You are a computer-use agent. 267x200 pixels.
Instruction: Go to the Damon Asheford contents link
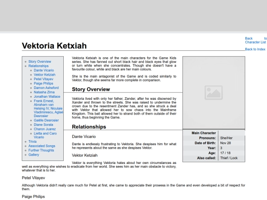[46, 88]
